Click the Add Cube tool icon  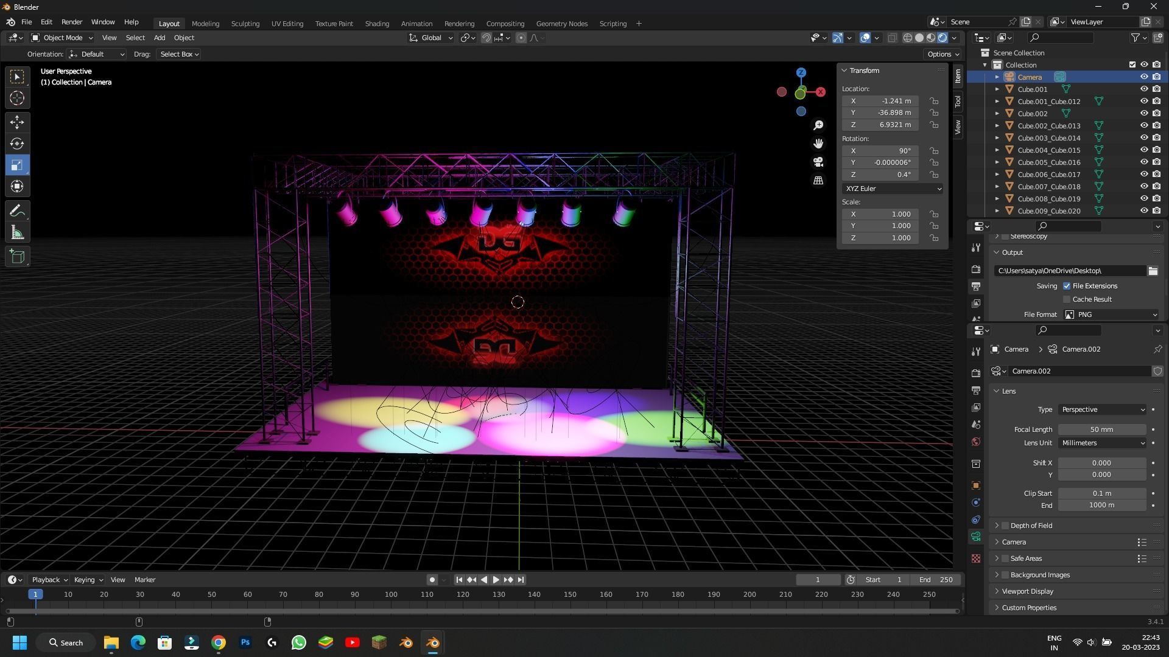(17, 257)
